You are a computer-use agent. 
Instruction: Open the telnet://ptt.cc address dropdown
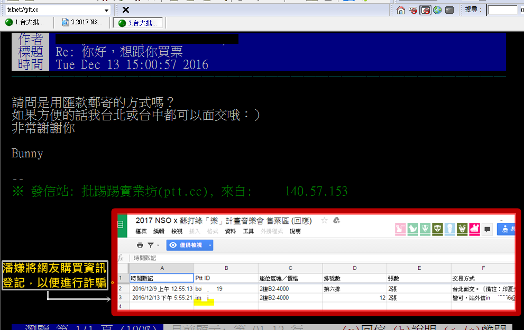click(106, 11)
